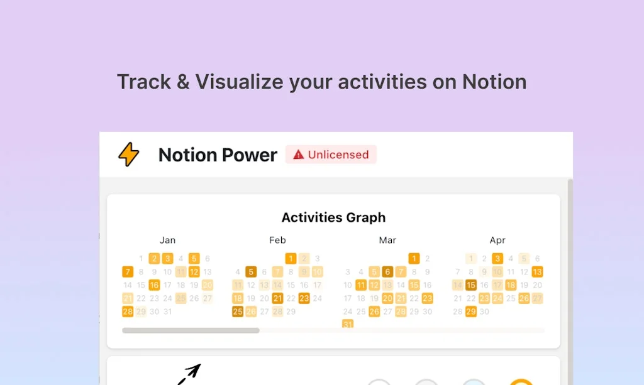The width and height of the screenshot is (644, 385).
Task: Click the dark orange Jan 7 heatmap cell
Action: click(x=127, y=271)
